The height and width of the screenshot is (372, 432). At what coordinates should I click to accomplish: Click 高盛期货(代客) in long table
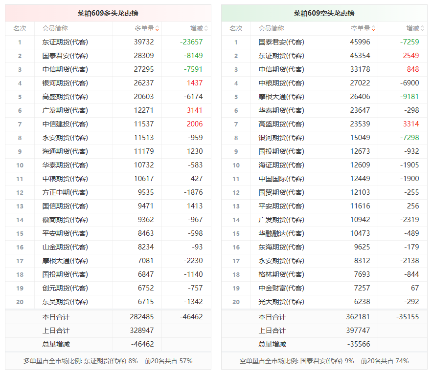pos(65,97)
